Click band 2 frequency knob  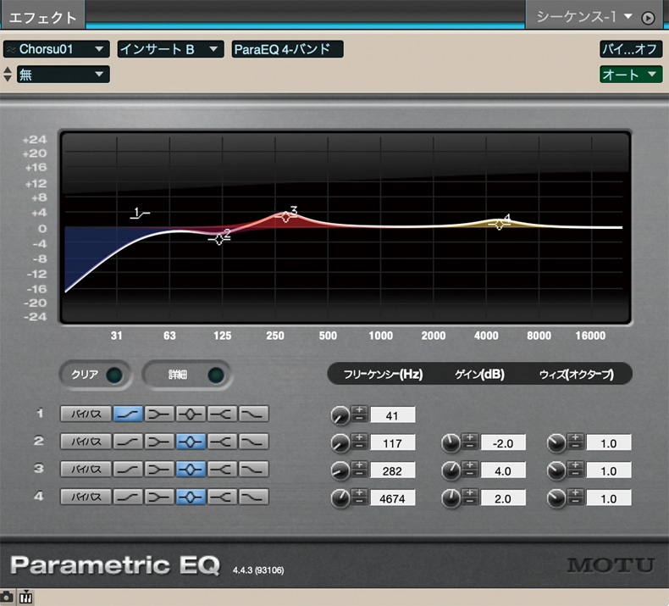[x=340, y=443]
